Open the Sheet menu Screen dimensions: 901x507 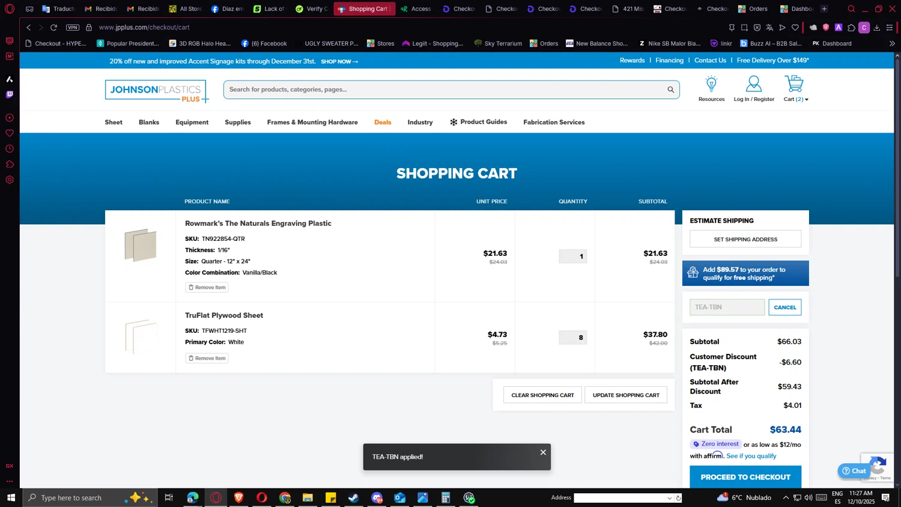click(x=114, y=123)
